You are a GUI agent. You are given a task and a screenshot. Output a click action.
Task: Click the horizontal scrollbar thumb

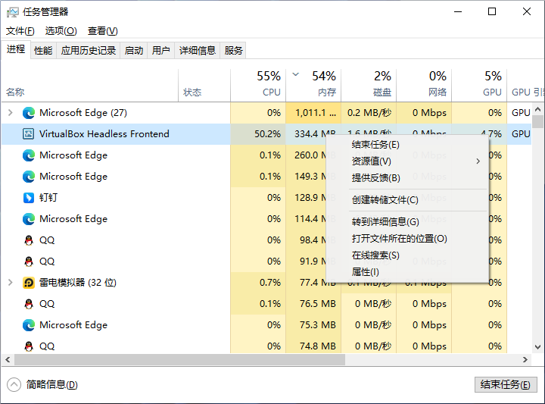[179, 360]
